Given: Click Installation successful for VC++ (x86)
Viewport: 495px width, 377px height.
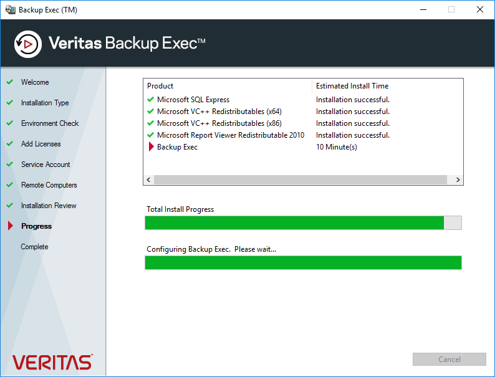Looking at the screenshot, I should (x=353, y=123).
